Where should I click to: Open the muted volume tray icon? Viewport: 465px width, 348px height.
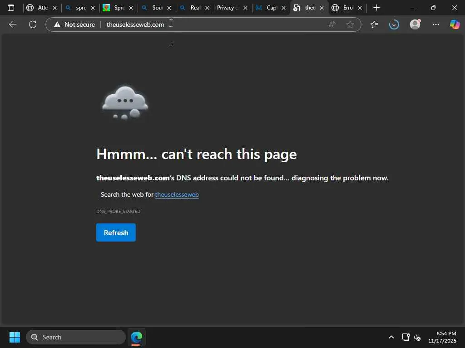pos(417,337)
